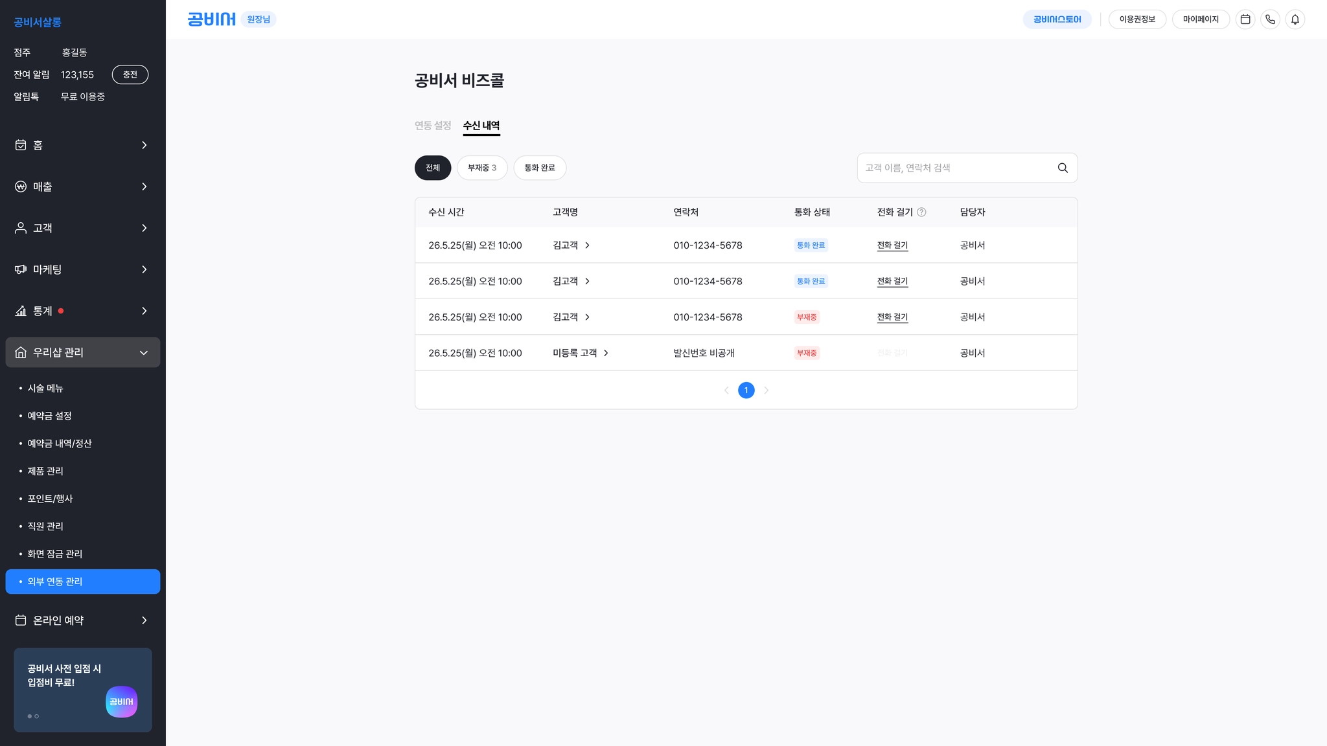
Task: Open 직원 관리 submenu item
Action: pos(45,526)
